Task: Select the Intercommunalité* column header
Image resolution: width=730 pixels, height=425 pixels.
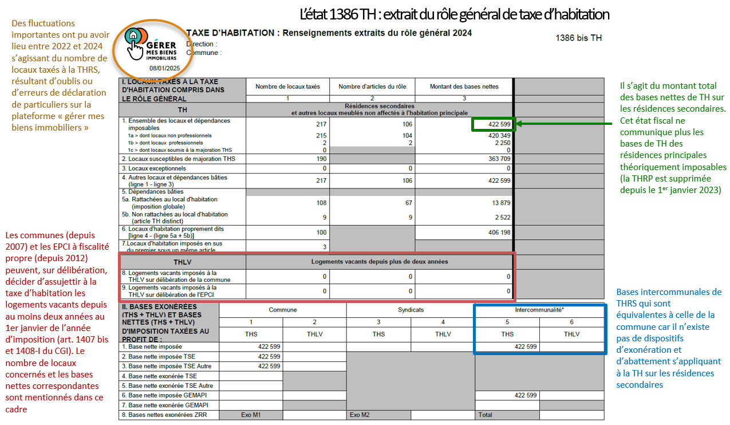Action: [x=539, y=310]
